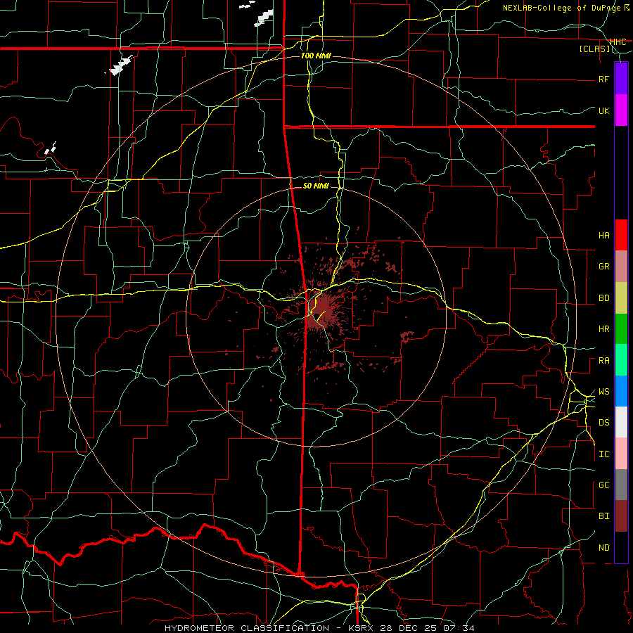Click the HR legend label
633x633 pixels.
point(604,329)
